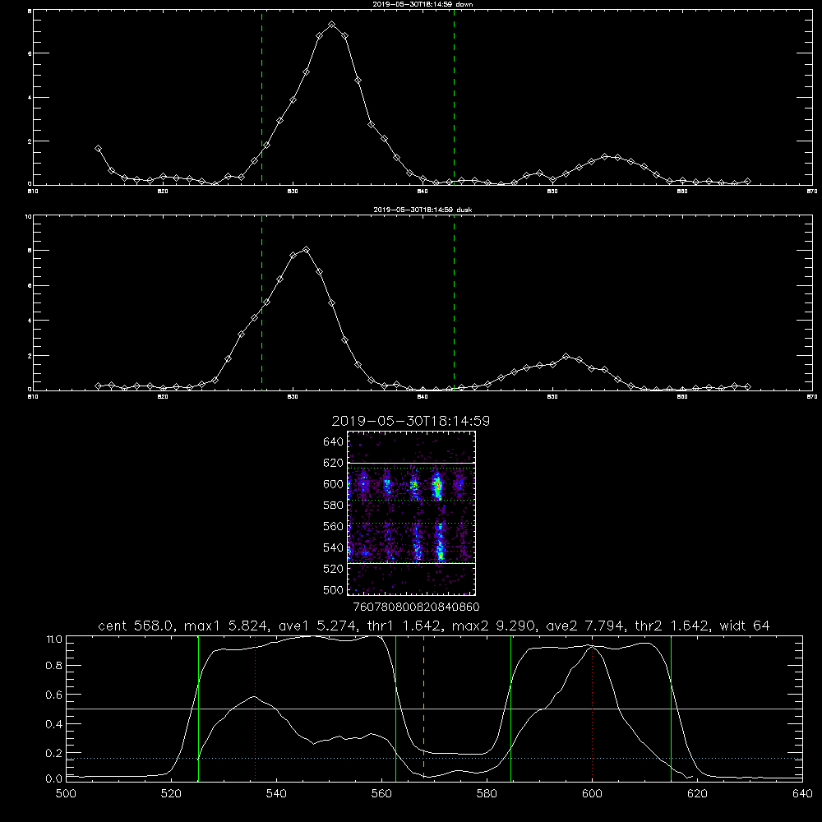Click the '580' label on spectrogram y-axis
The height and width of the screenshot is (822, 822).
[333, 506]
